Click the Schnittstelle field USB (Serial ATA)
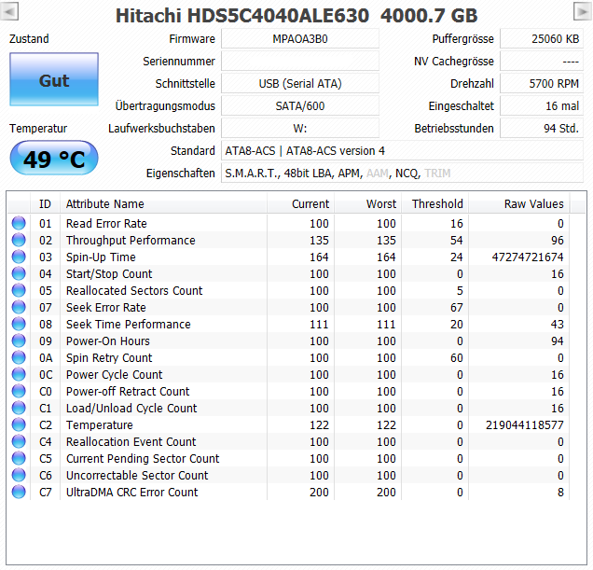This screenshot has height=570, width=593. point(300,84)
